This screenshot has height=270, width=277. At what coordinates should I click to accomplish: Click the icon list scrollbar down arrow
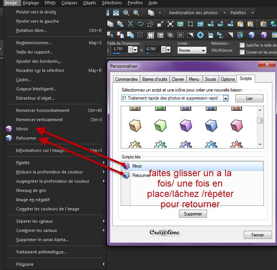click(x=260, y=144)
